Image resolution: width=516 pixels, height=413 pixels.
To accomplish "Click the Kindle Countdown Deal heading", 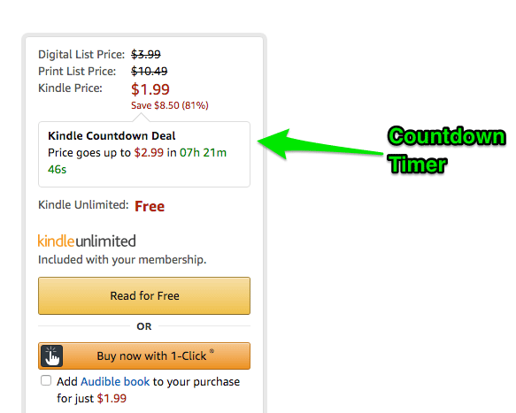I will point(112,136).
